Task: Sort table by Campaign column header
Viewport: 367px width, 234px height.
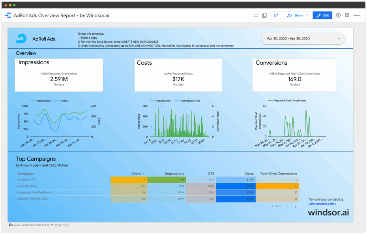Action: coord(26,174)
